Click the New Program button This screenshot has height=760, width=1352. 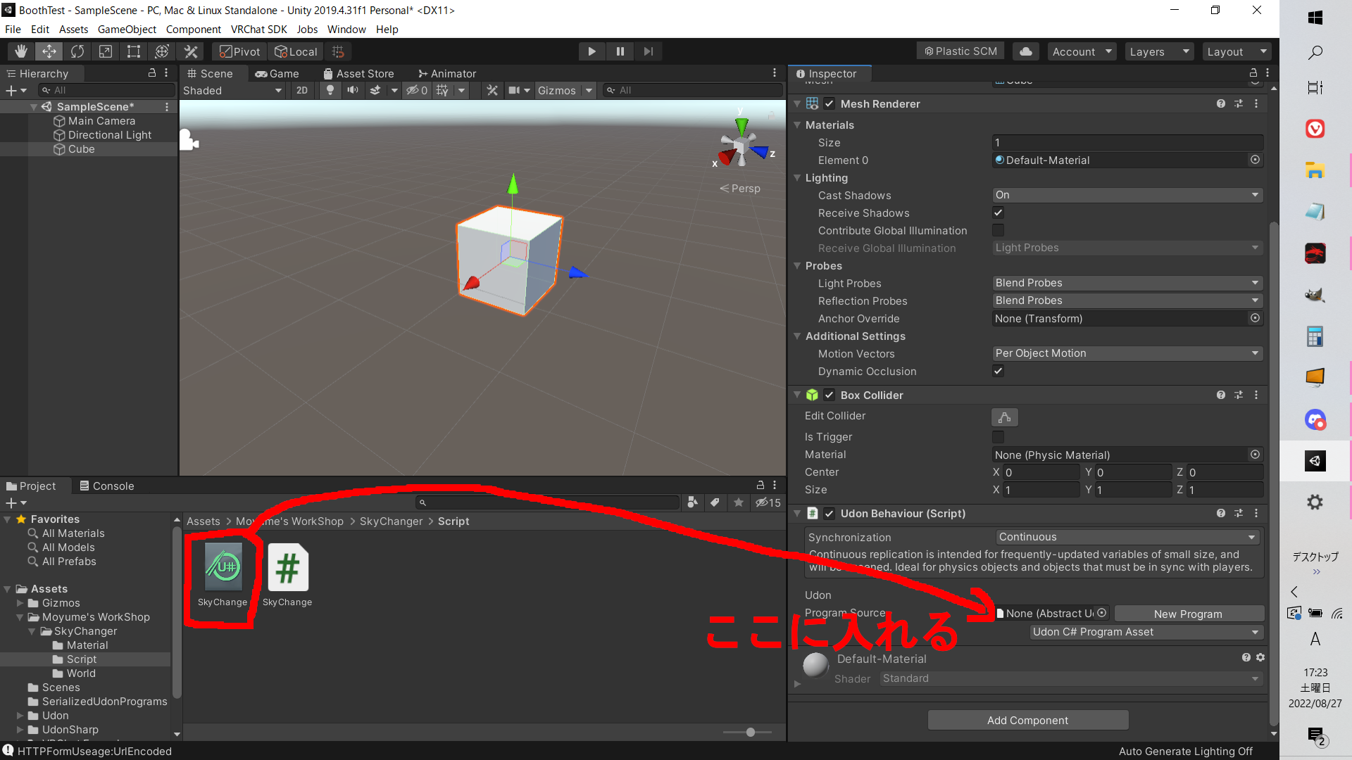point(1188,614)
